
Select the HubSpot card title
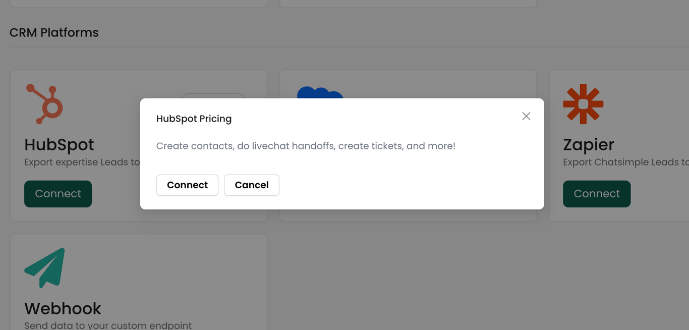(x=59, y=145)
